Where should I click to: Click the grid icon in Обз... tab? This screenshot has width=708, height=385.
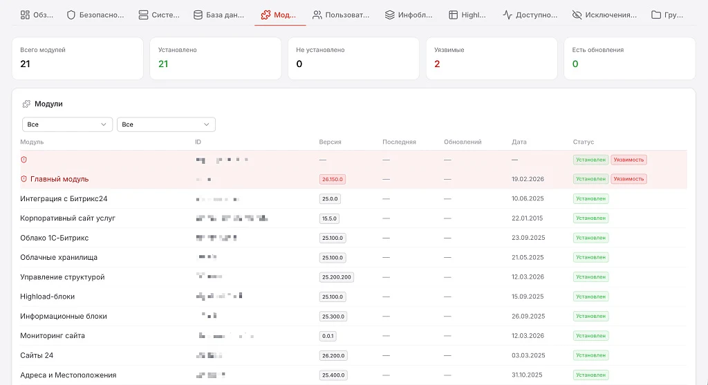pos(26,15)
